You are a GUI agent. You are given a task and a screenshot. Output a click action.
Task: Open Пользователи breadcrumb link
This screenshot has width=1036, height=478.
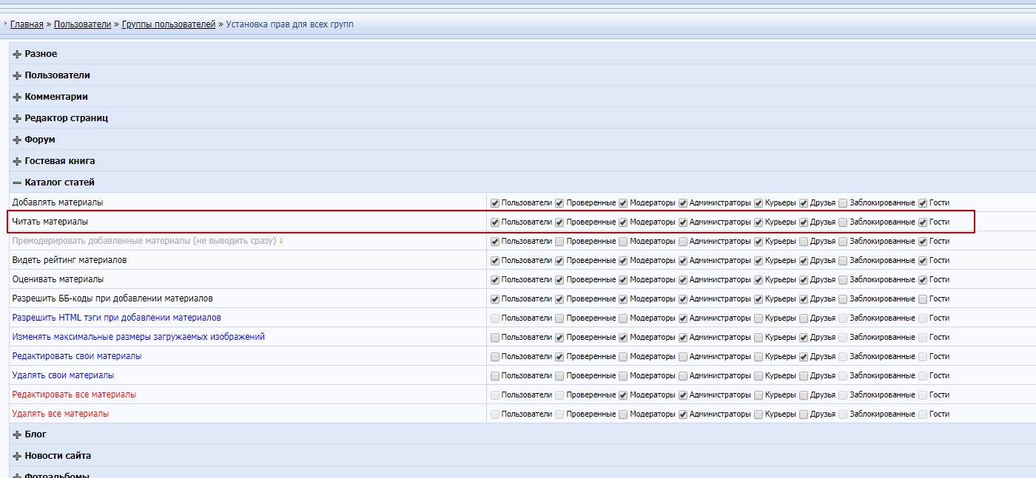tap(82, 24)
